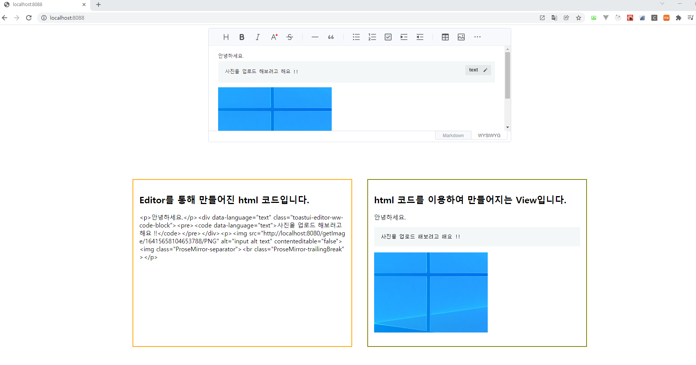Create an ordered numbered list
The image size is (696, 365).
[372, 37]
